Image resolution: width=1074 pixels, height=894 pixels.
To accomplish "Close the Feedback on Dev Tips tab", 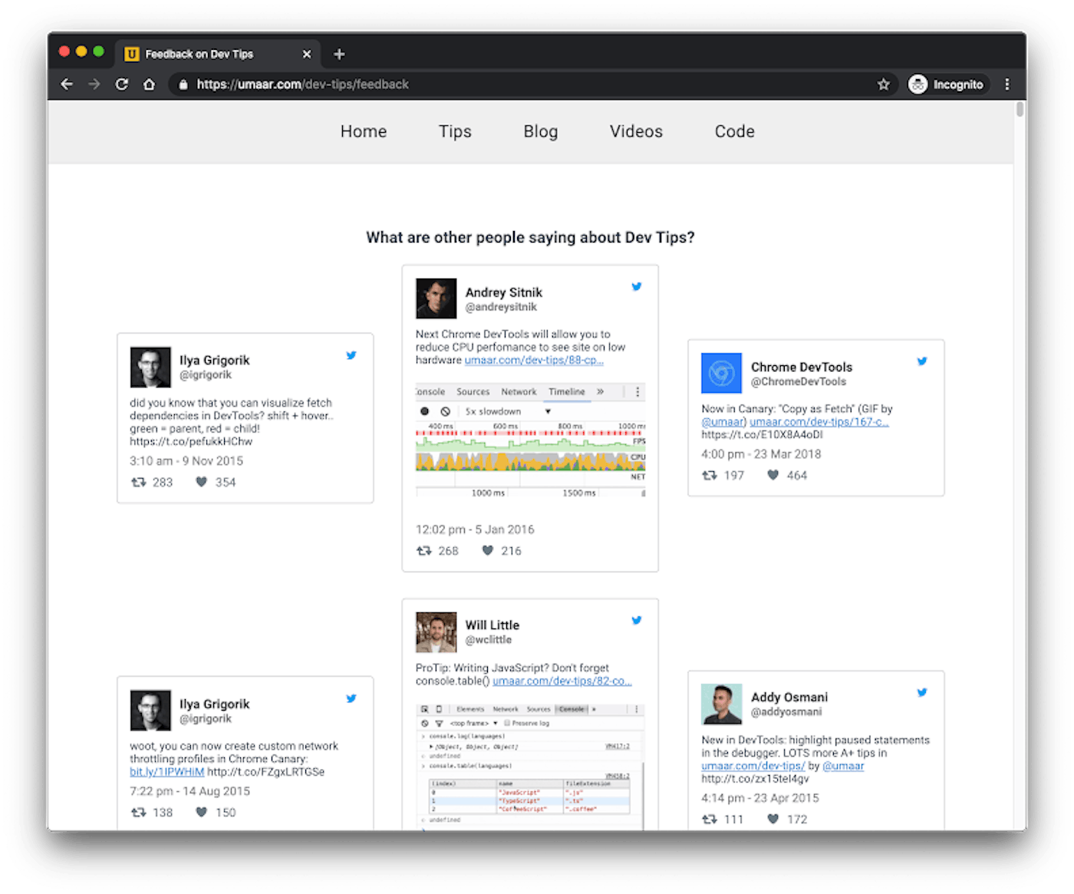I will [x=307, y=54].
